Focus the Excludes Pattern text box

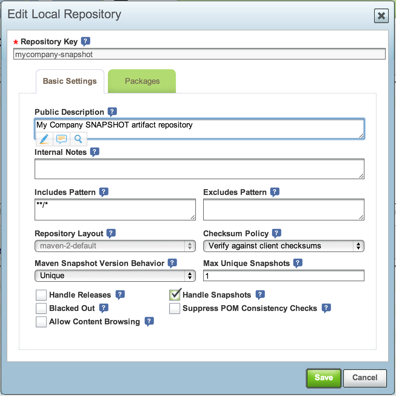(283, 210)
